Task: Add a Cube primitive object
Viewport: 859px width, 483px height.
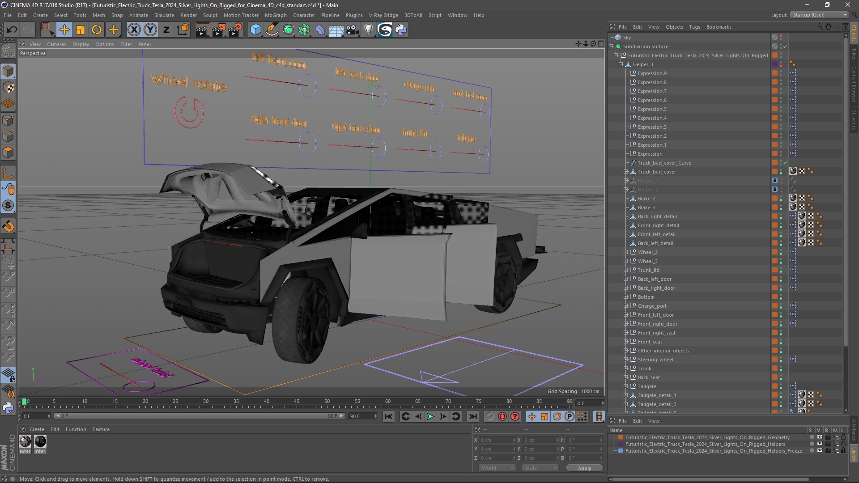Action: coord(255,30)
